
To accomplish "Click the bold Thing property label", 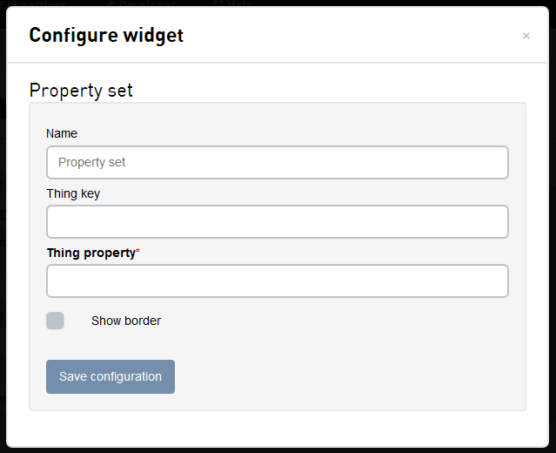I will click(x=90, y=253).
